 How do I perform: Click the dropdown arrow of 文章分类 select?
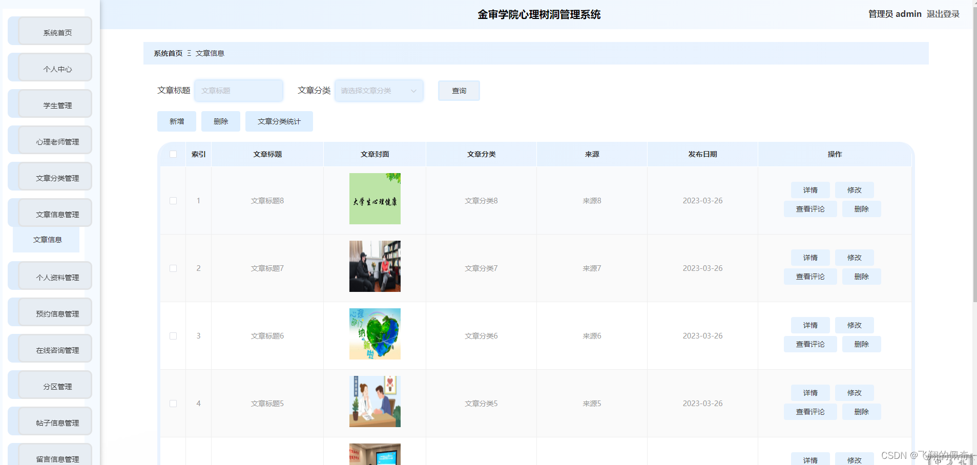(x=413, y=91)
